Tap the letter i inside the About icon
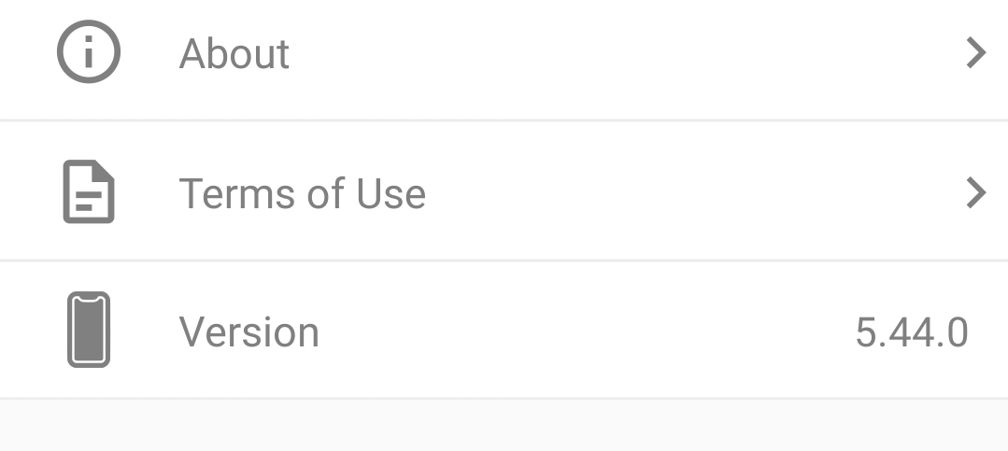The height and width of the screenshot is (451, 1008). pos(89,54)
